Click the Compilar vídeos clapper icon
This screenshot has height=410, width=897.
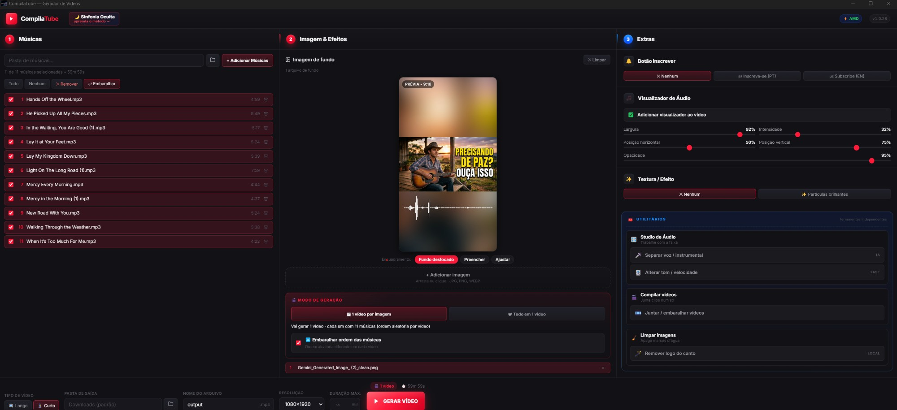(x=634, y=297)
